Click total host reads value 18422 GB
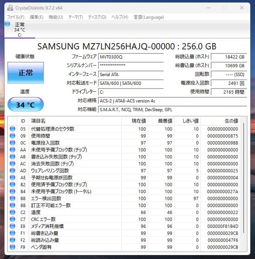This screenshot has height=259, width=255. [229, 57]
